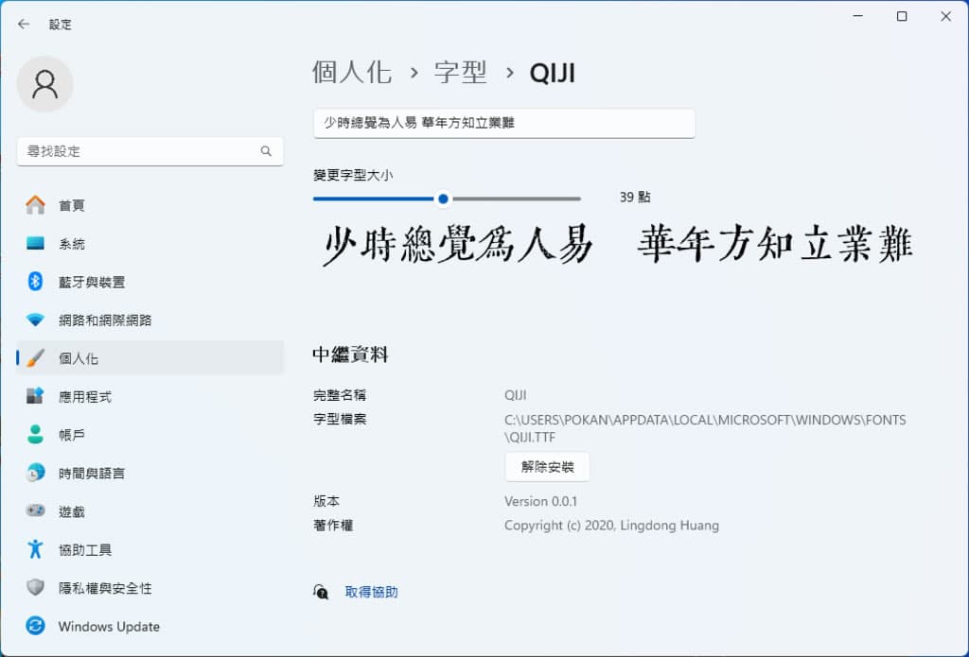
Task: Click the Version 0.0.1 text
Action: click(x=540, y=501)
